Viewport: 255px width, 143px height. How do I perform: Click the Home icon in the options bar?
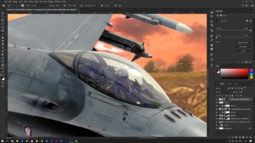[4, 6]
